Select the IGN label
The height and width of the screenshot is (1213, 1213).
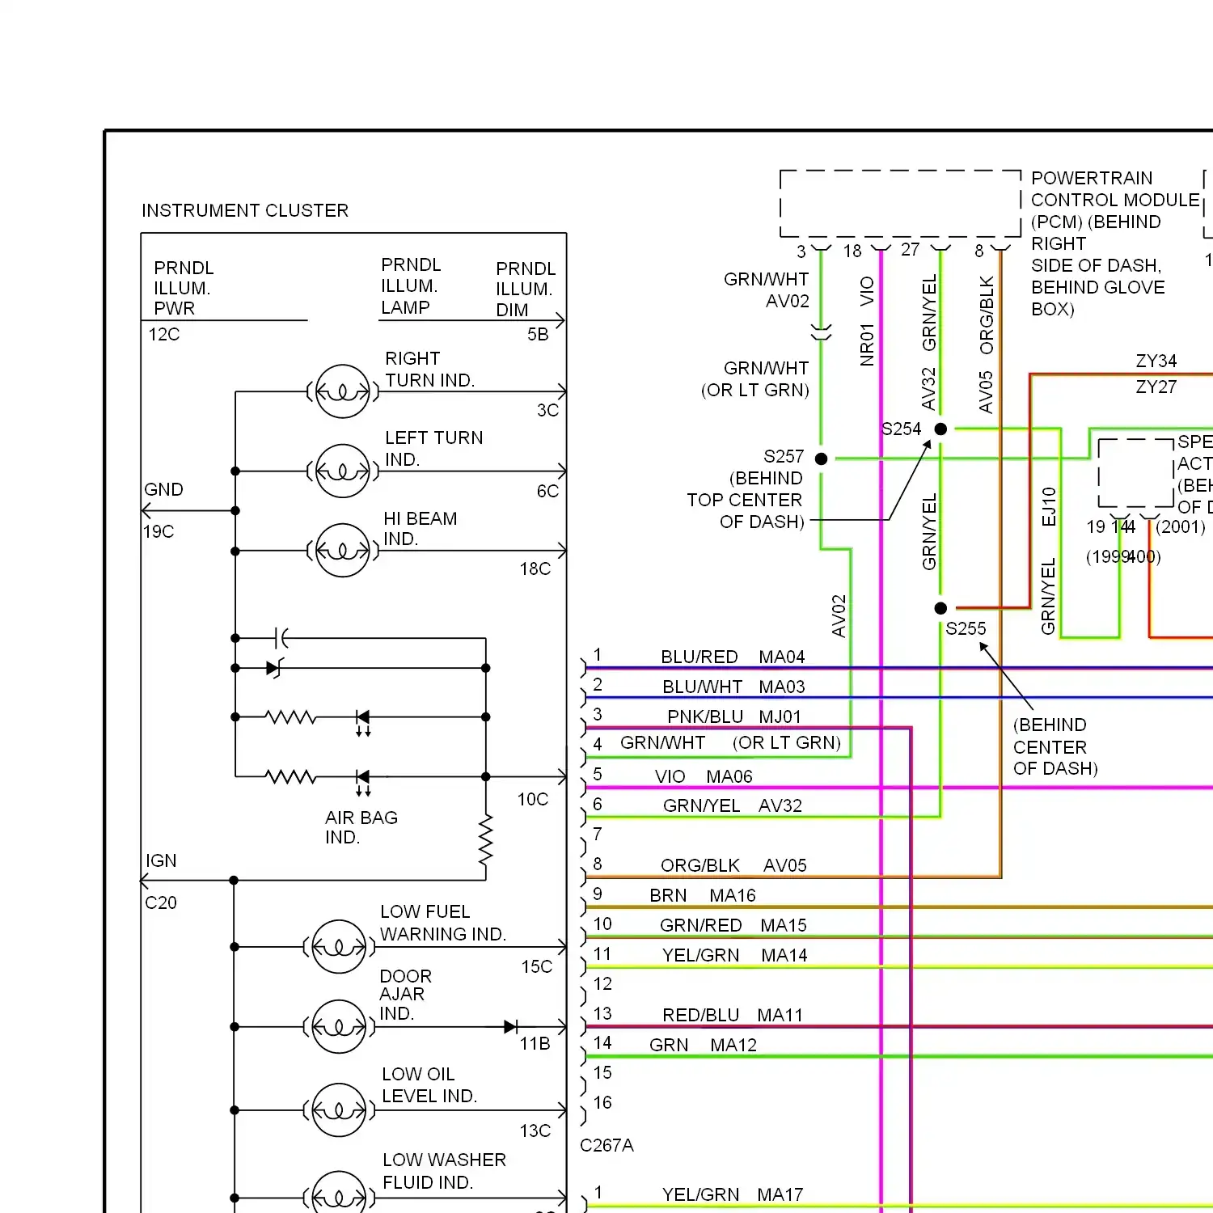[161, 861]
